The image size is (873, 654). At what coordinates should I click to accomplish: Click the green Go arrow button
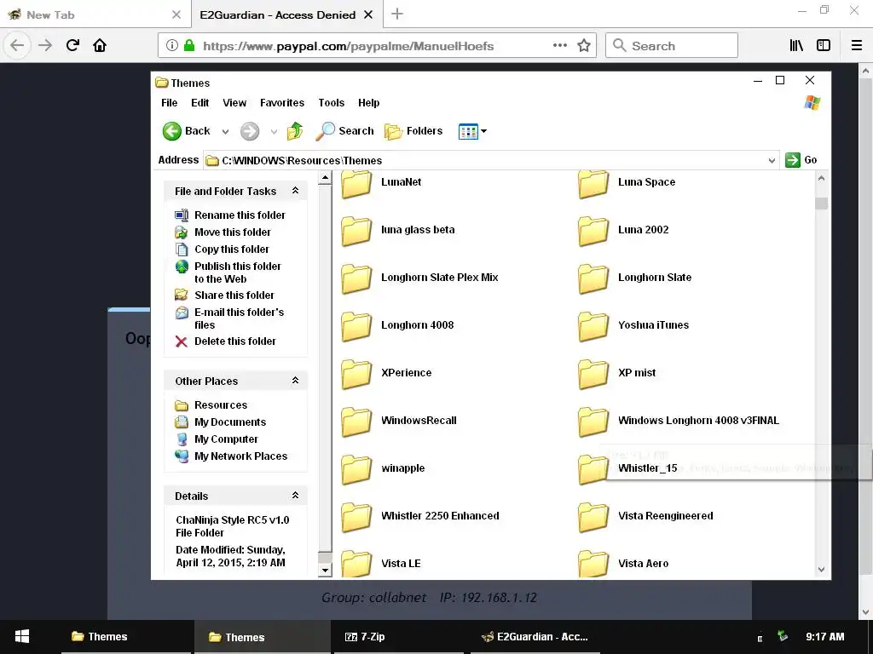[792, 160]
